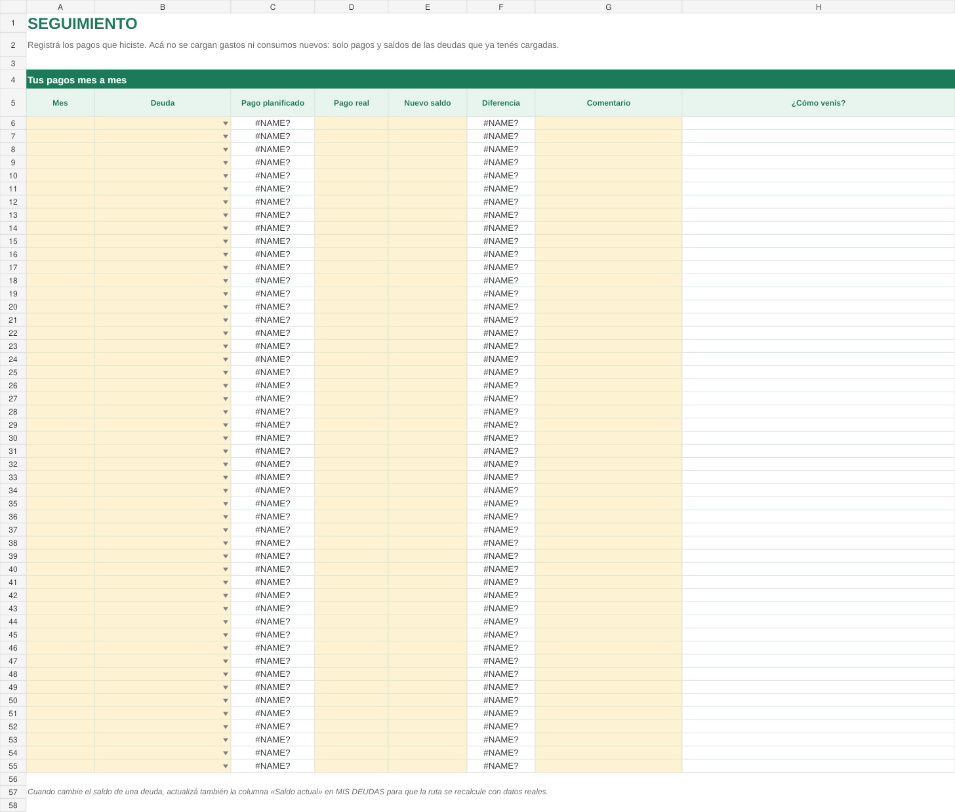Select row 57 header
Viewport: 955px width, 812px height.
pos(13,792)
